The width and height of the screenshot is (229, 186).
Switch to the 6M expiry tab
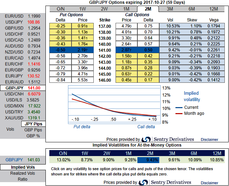(x=192, y=9)
